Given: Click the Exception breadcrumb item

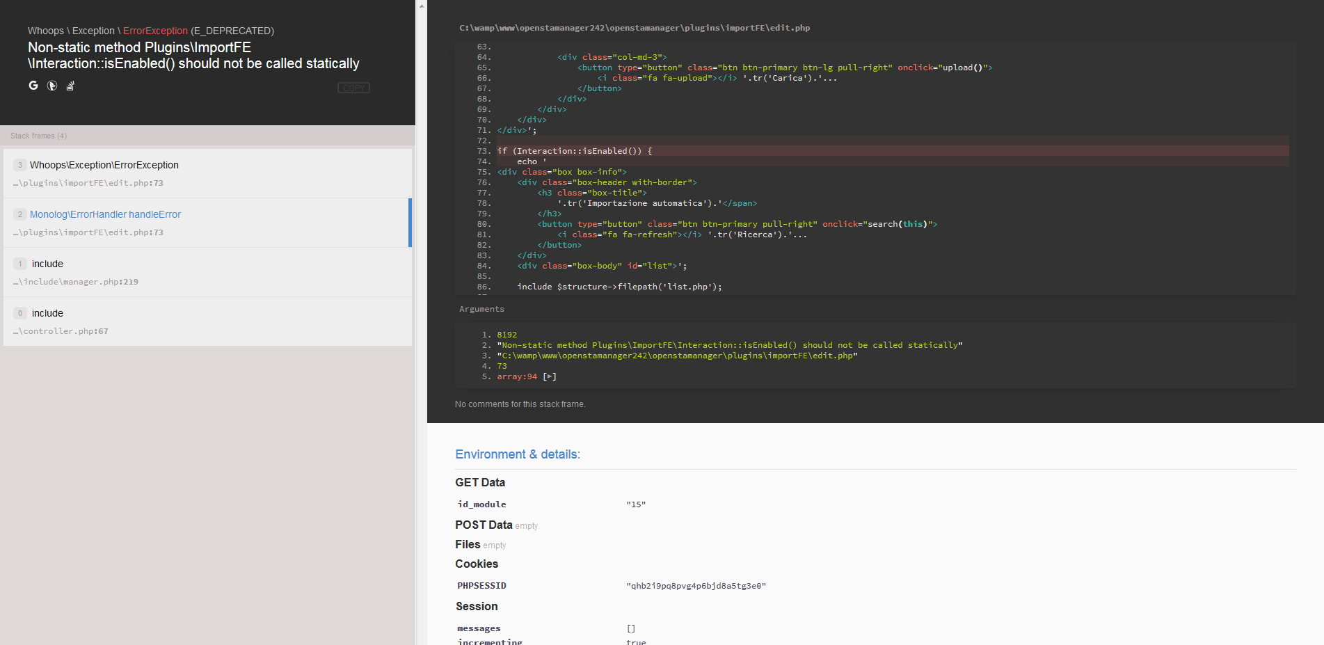Looking at the screenshot, I should coord(93,30).
